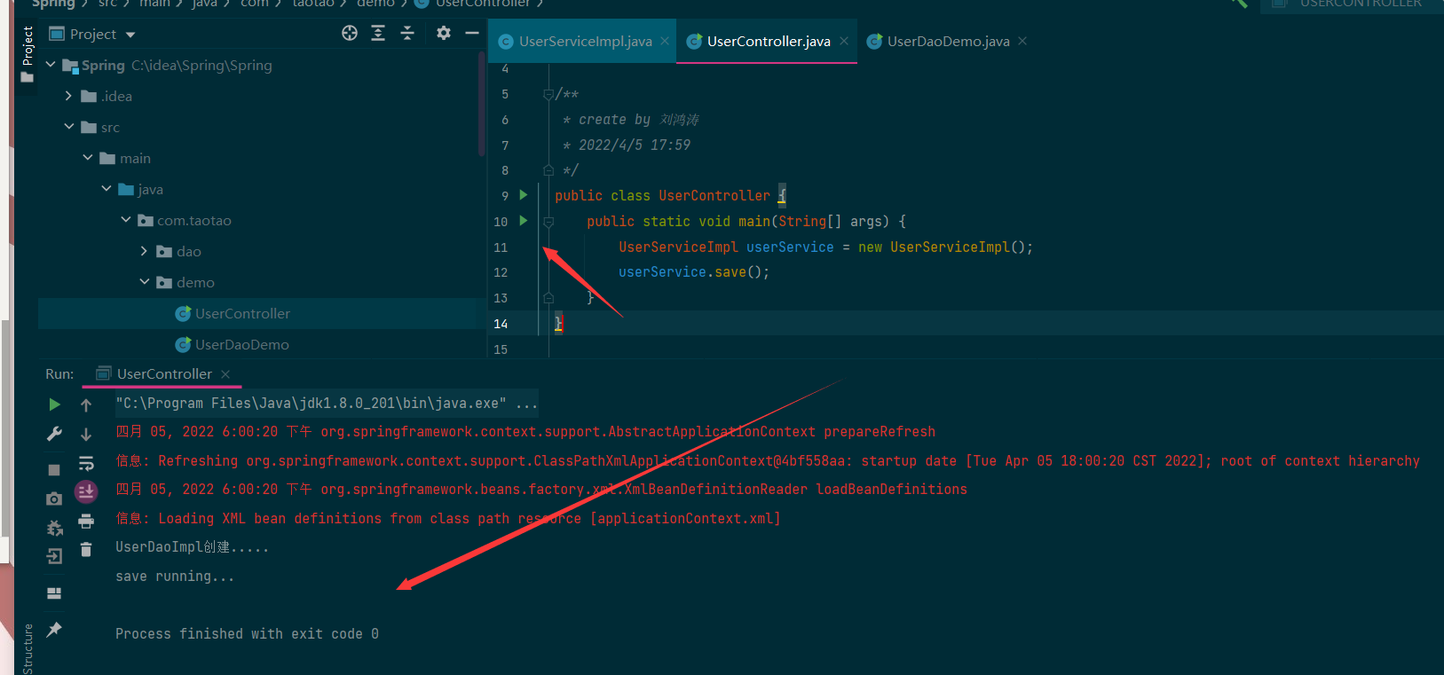This screenshot has height=675, width=1444.
Task: Toggle pin tab in Run panel
Action: click(x=54, y=629)
